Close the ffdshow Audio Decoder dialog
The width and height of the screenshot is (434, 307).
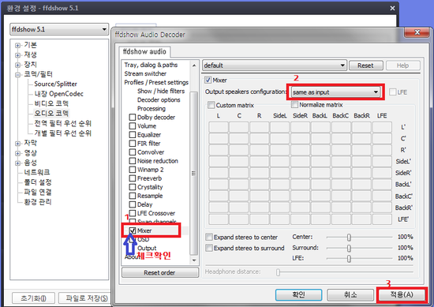click(417, 32)
